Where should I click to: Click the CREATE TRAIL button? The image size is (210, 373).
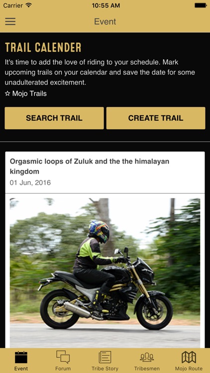[x=156, y=118]
